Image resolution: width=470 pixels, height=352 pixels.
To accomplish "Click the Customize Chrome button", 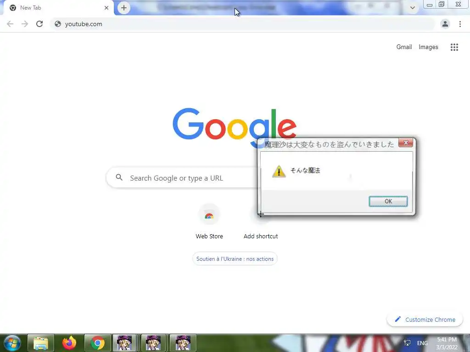I will pos(425,319).
